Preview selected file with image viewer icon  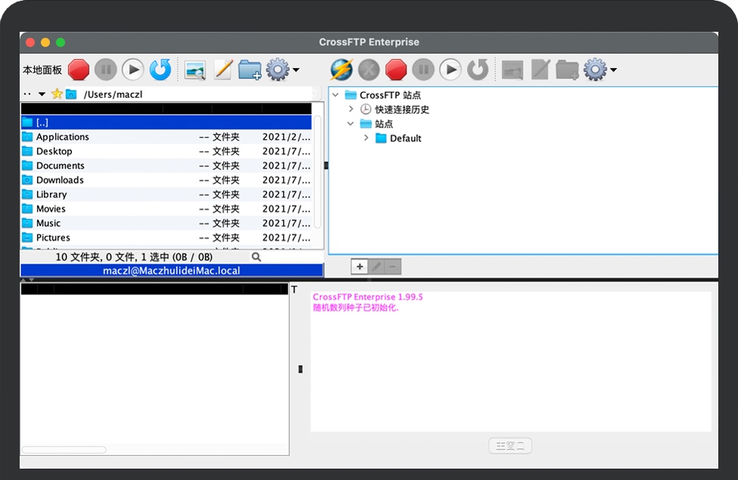point(195,69)
